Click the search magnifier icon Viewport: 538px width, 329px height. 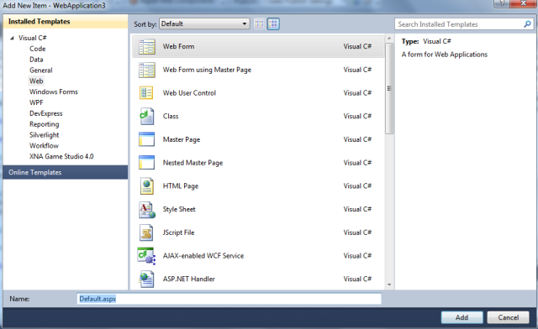(527, 24)
